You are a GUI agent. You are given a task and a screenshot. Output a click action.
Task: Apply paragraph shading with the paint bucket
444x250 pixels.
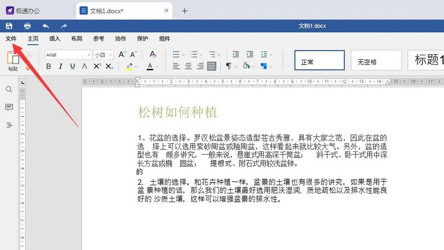coord(246,66)
